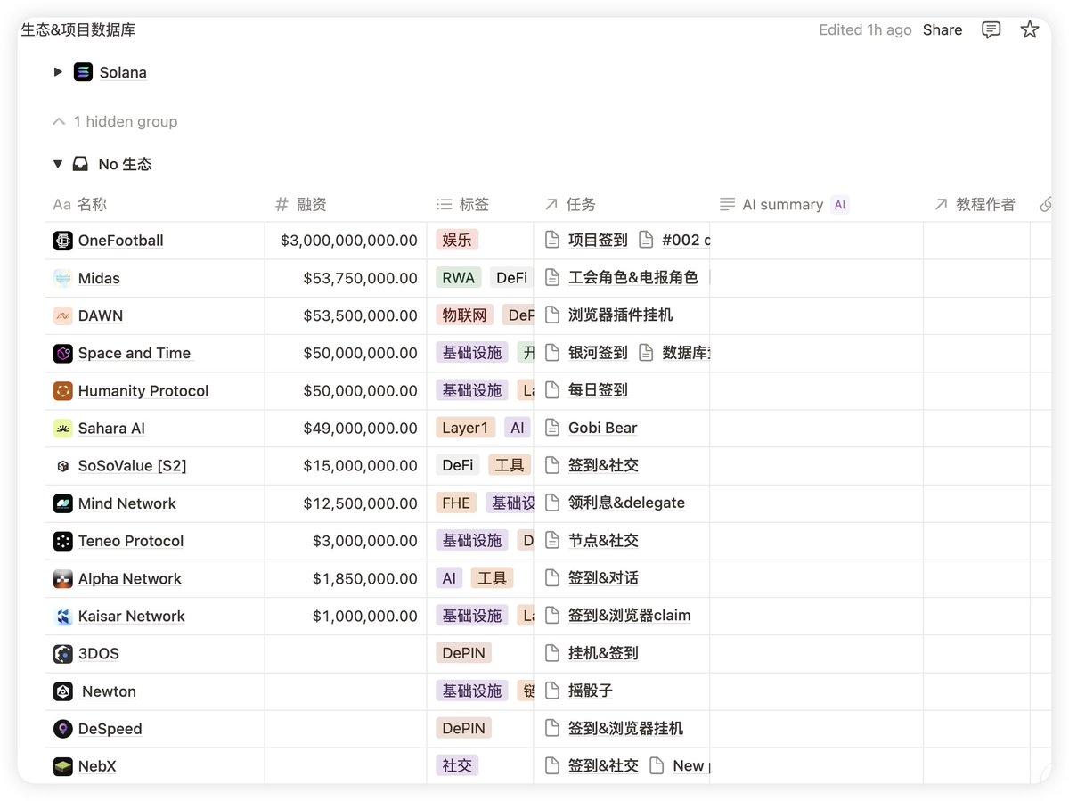Screen dimensions: 1069x801
Task: Click the Humanity Protocol project icon
Action: tap(62, 390)
